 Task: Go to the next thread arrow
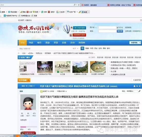pyautogui.click(x=139, y=86)
